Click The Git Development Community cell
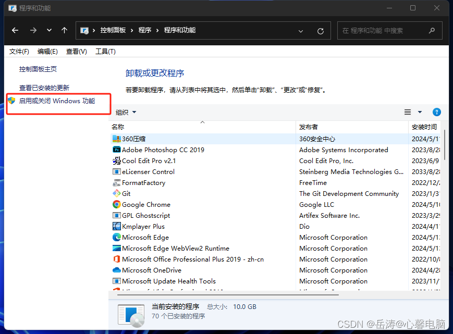This screenshot has height=334, width=453. (349, 193)
